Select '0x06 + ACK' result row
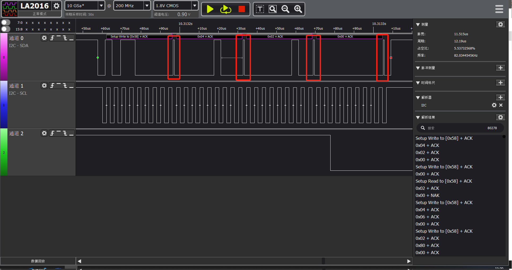512x270 pixels. click(427, 217)
